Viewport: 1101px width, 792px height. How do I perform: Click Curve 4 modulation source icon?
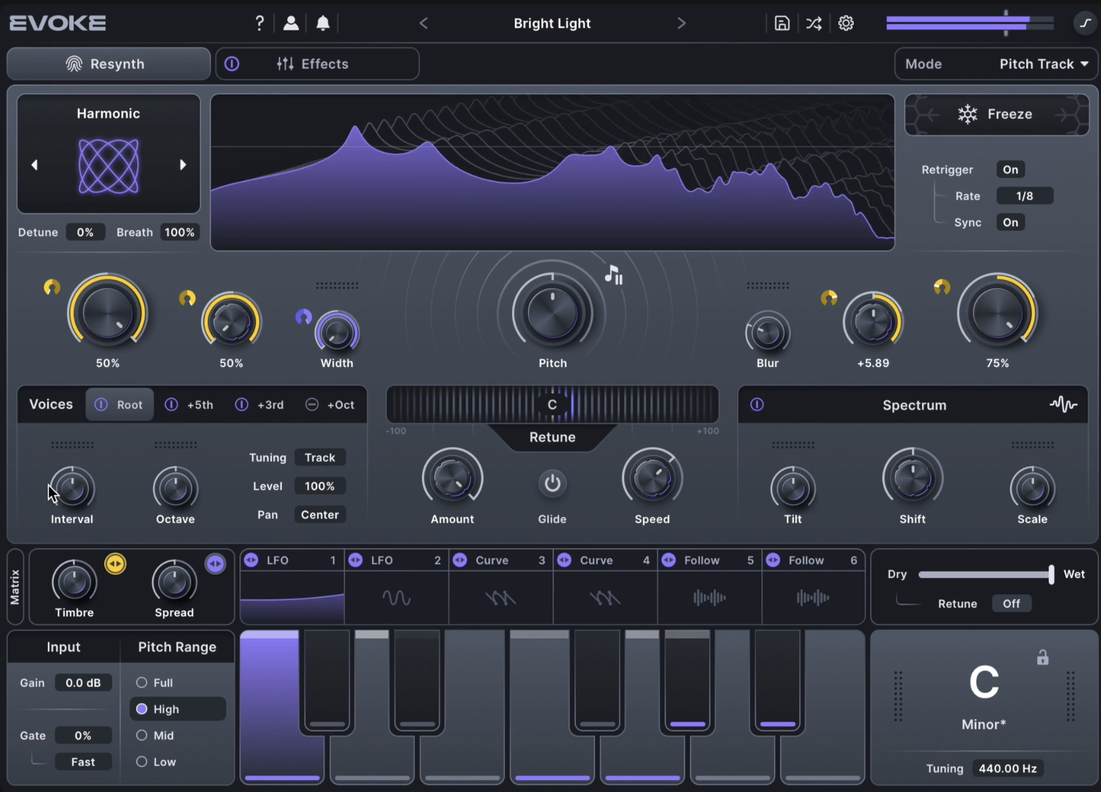564,560
